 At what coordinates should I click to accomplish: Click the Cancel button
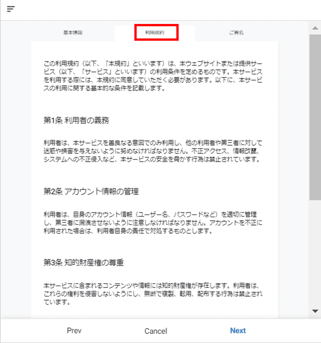click(x=156, y=331)
